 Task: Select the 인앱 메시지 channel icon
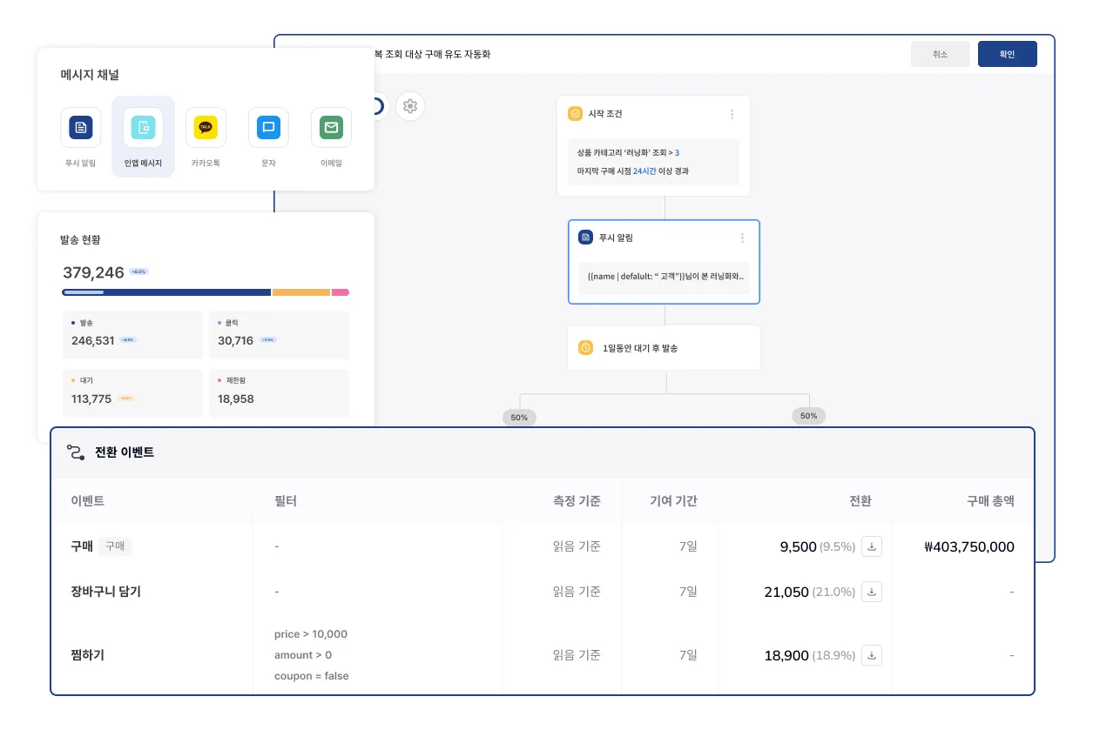pos(144,128)
